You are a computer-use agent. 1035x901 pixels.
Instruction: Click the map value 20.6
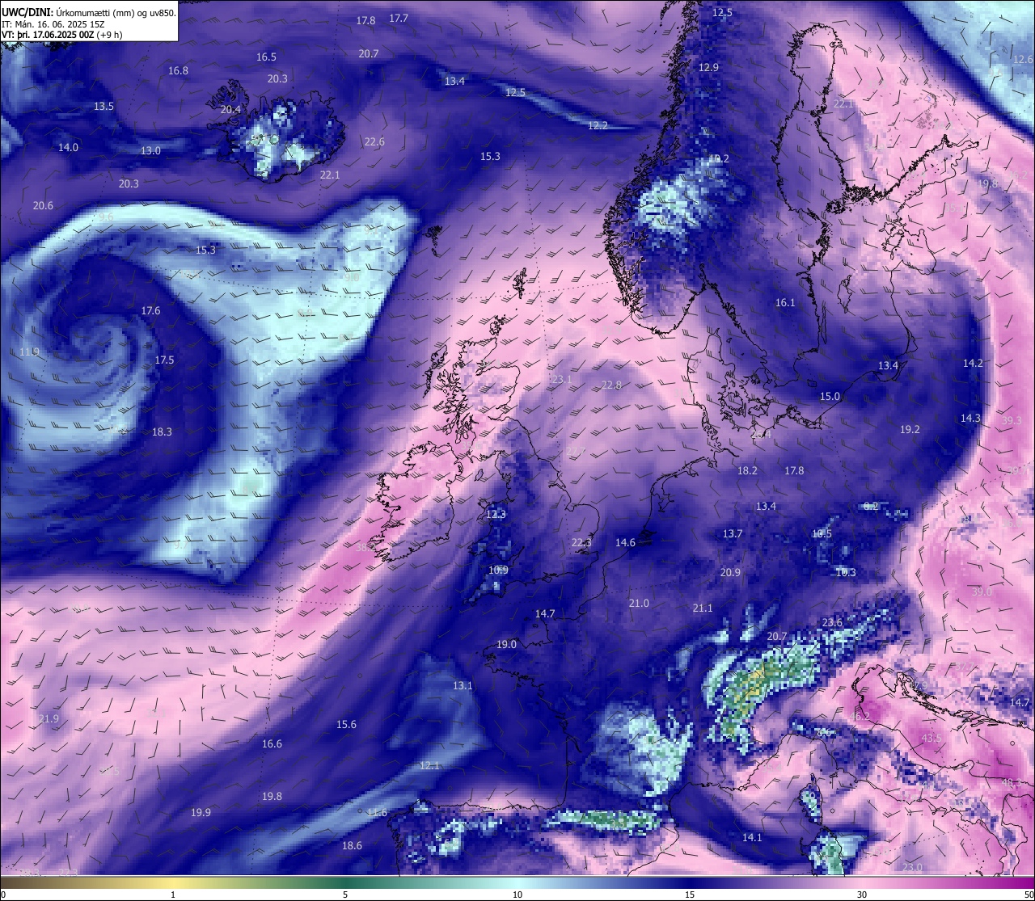pos(43,205)
